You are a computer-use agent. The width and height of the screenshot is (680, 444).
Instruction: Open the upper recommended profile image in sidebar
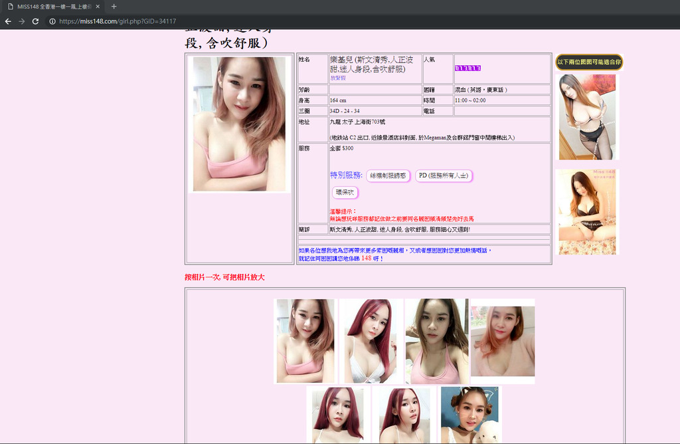point(587,117)
